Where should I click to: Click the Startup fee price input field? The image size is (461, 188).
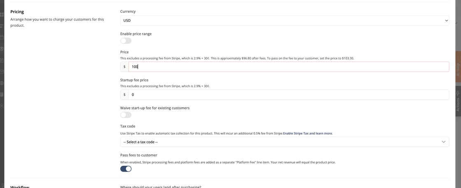[289, 95]
